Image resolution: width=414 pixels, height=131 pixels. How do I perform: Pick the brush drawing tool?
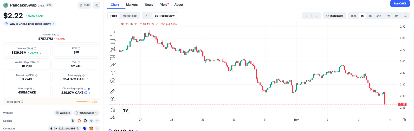point(113,65)
